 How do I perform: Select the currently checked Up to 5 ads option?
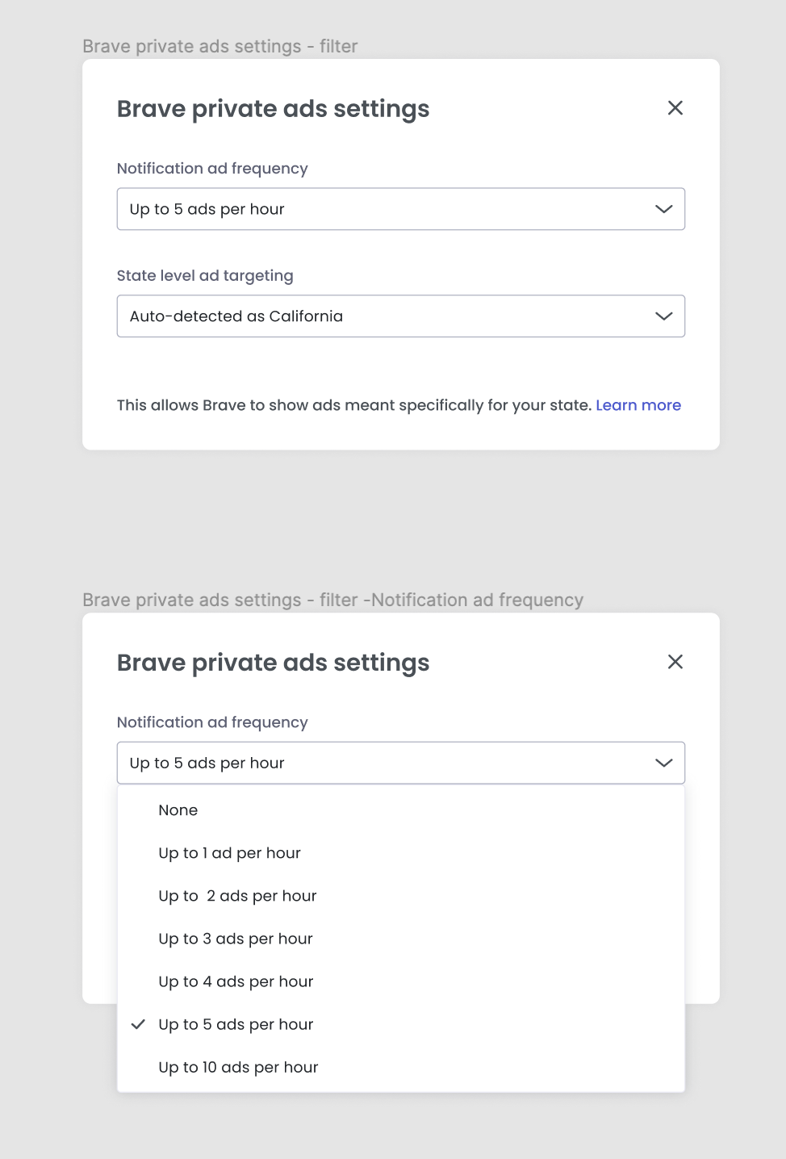(235, 1023)
